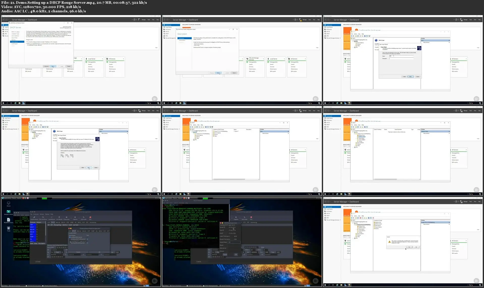Collapse the server node in Lease Duration frame tree
484x288 pixels.
pos(30,131)
